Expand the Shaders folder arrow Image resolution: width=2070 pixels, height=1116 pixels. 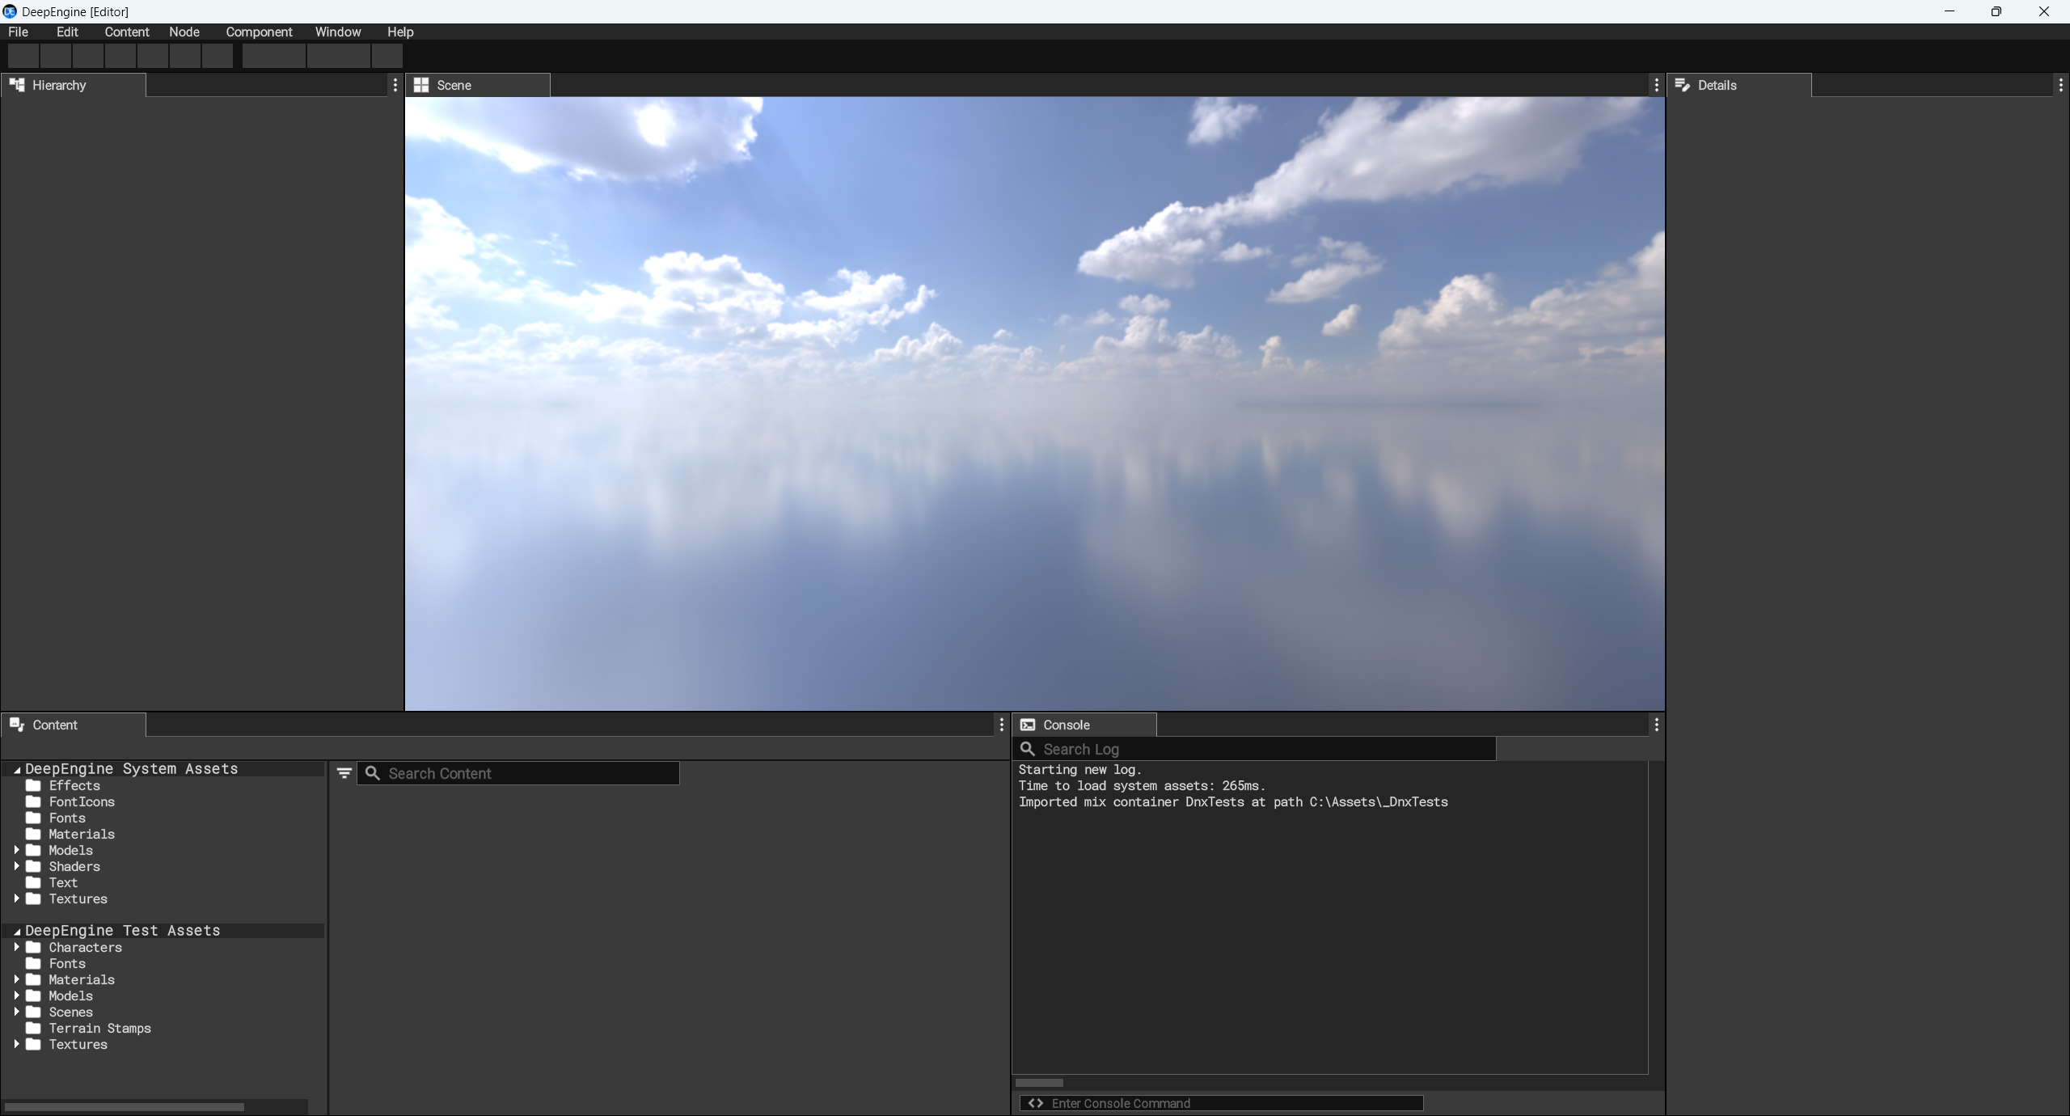tap(16, 866)
